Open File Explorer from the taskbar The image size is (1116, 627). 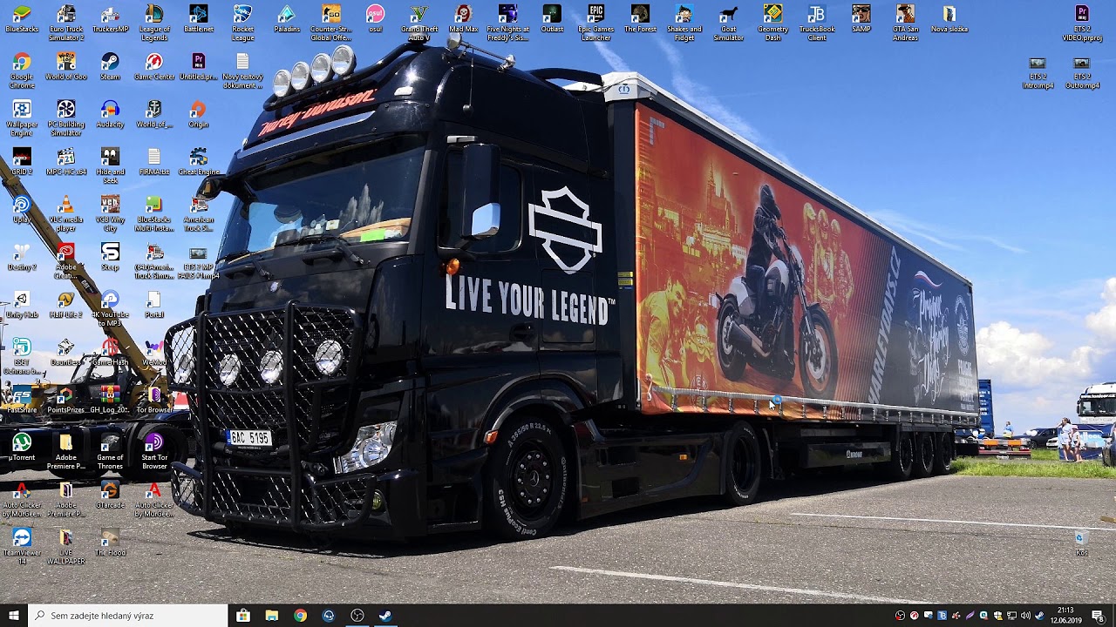click(x=272, y=616)
